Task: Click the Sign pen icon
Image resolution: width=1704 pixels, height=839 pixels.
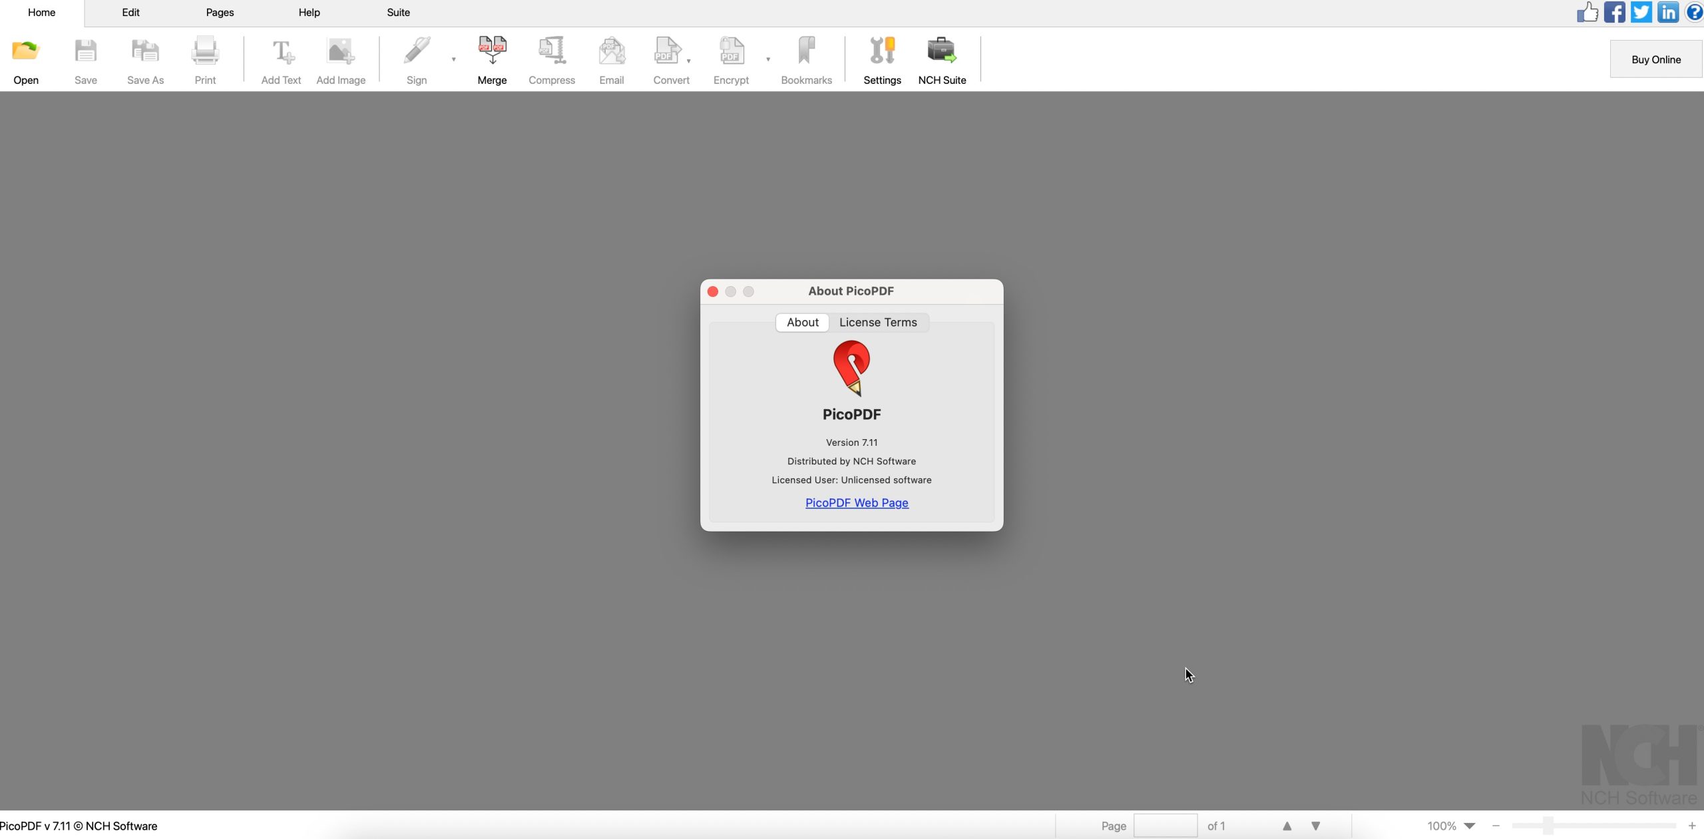Action: 417,51
